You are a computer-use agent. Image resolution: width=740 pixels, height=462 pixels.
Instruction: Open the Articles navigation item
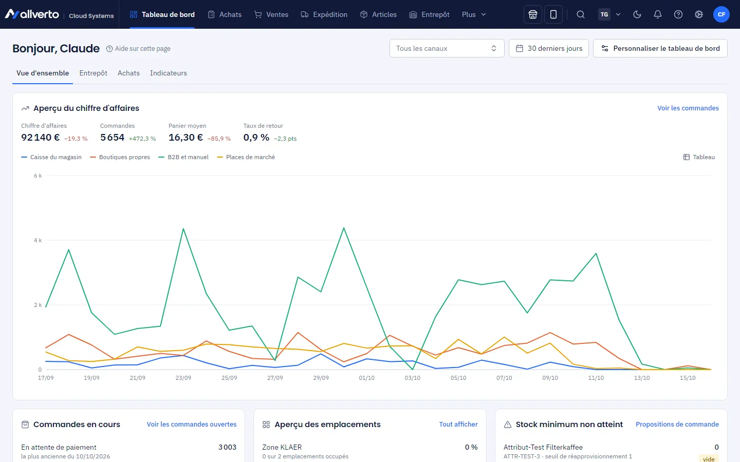click(378, 14)
